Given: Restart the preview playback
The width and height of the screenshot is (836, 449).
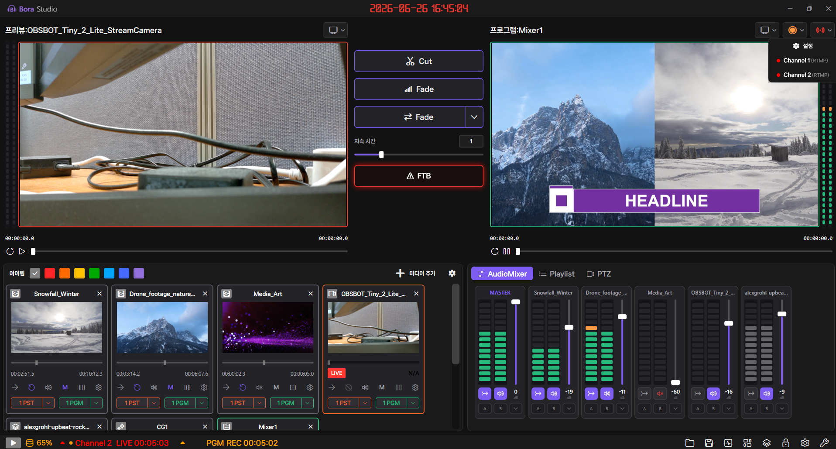Looking at the screenshot, I should [10, 251].
